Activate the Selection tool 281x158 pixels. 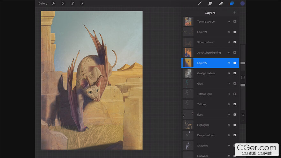pyautogui.click(x=72, y=4)
